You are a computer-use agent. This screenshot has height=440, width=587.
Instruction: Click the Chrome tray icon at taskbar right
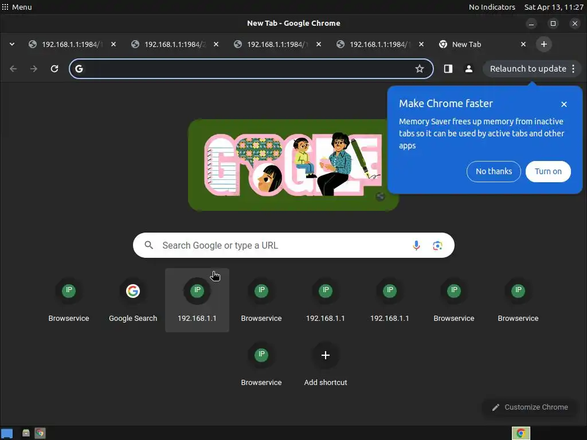(521, 433)
